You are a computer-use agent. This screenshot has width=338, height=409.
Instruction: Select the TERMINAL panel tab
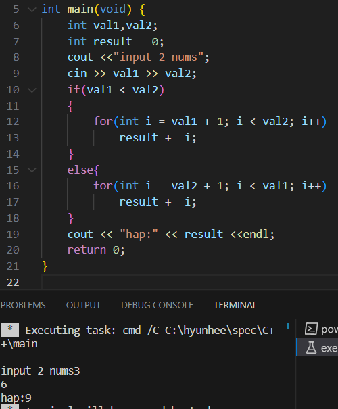(x=235, y=305)
